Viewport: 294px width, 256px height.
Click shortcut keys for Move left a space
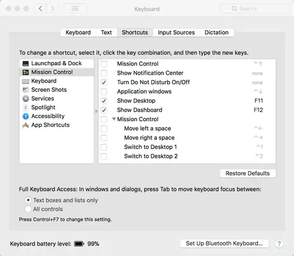[258, 129]
